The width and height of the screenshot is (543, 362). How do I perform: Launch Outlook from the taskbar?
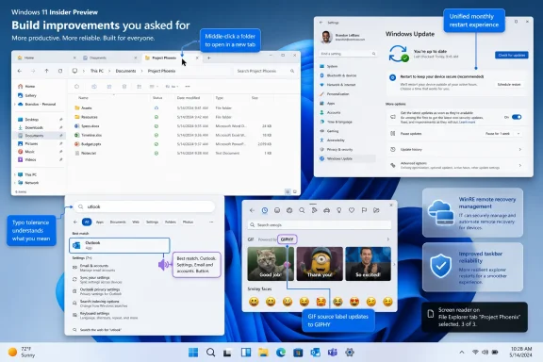tap(315, 353)
